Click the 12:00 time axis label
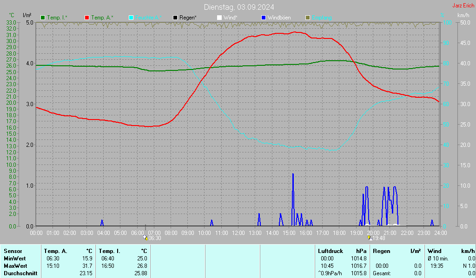This screenshot has width=476, height=278. click(238, 232)
